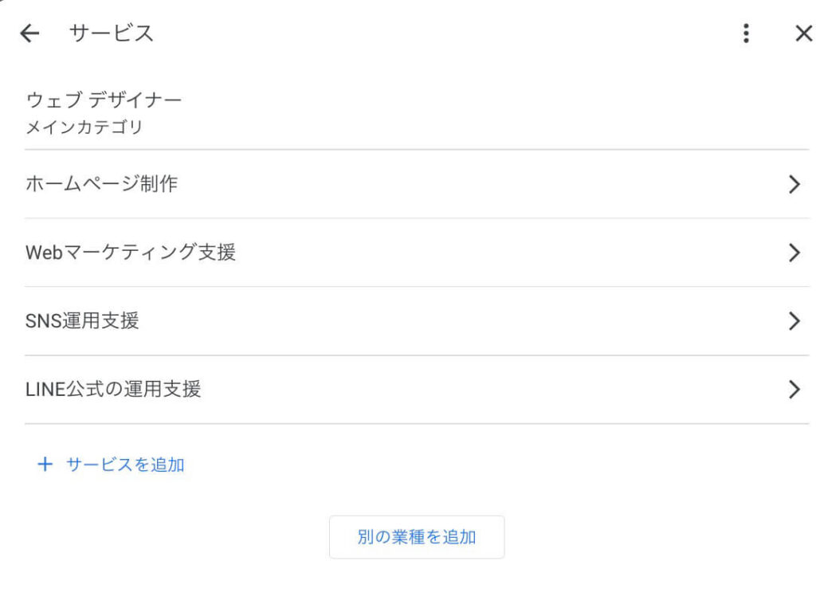Select the LINE公式の運用支援 service entry

point(113,390)
